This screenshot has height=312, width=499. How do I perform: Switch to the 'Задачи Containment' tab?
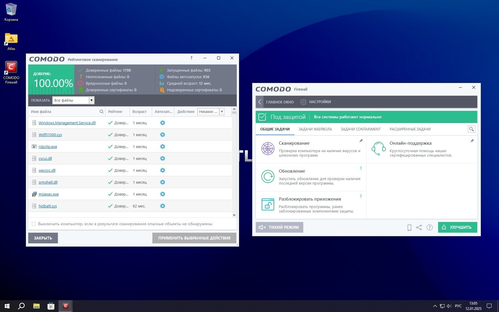click(x=361, y=129)
